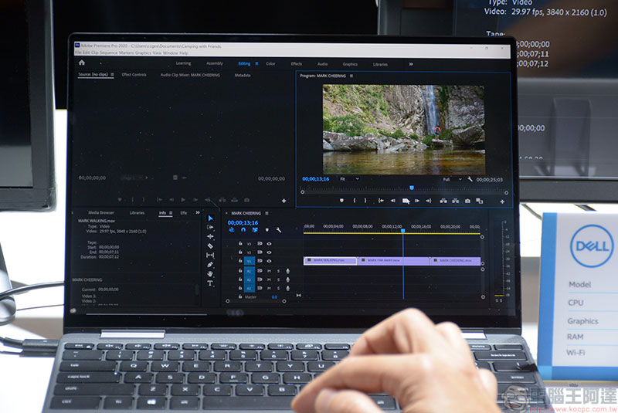Image resolution: width=618 pixels, height=413 pixels.
Task: Select the Selection arrow tool
Action: pos(210,218)
